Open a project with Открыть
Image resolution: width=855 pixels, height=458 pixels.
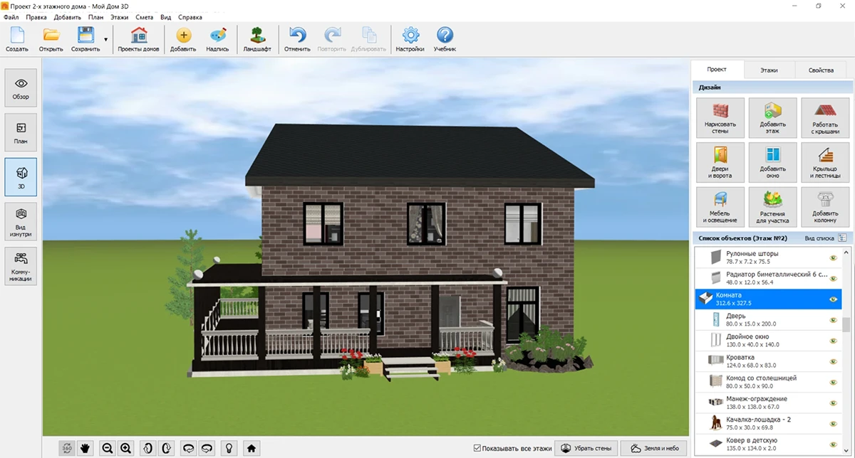[x=51, y=39]
